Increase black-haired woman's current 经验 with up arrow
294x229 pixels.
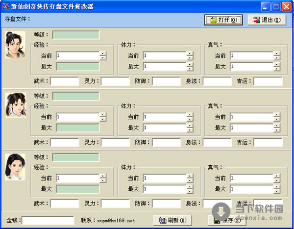pos(102,176)
